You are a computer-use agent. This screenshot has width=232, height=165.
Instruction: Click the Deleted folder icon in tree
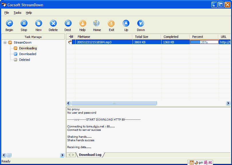pyautogui.click(x=15, y=60)
